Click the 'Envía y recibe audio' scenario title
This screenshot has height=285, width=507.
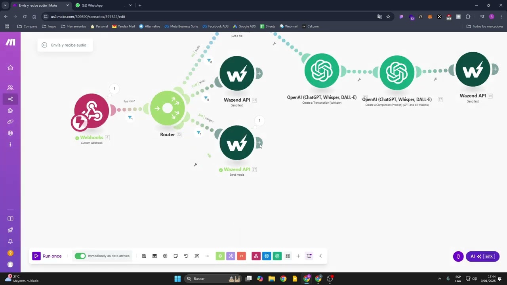(69, 45)
